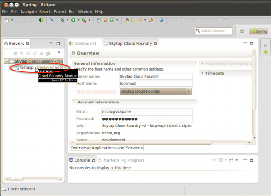This screenshot has height=196, width=271.
Task: Click the green Run button icon
Action: [x=73, y=20]
